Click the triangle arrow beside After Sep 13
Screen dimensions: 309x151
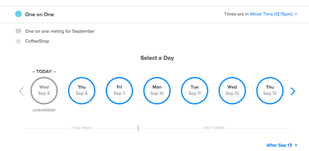click(x=296, y=145)
